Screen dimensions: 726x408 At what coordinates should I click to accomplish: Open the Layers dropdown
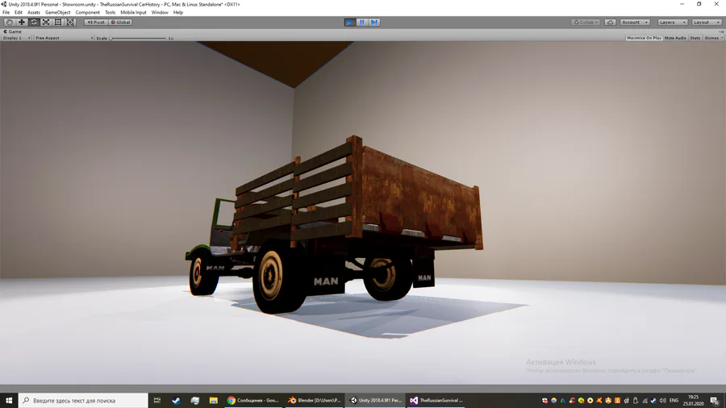click(672, 23)
